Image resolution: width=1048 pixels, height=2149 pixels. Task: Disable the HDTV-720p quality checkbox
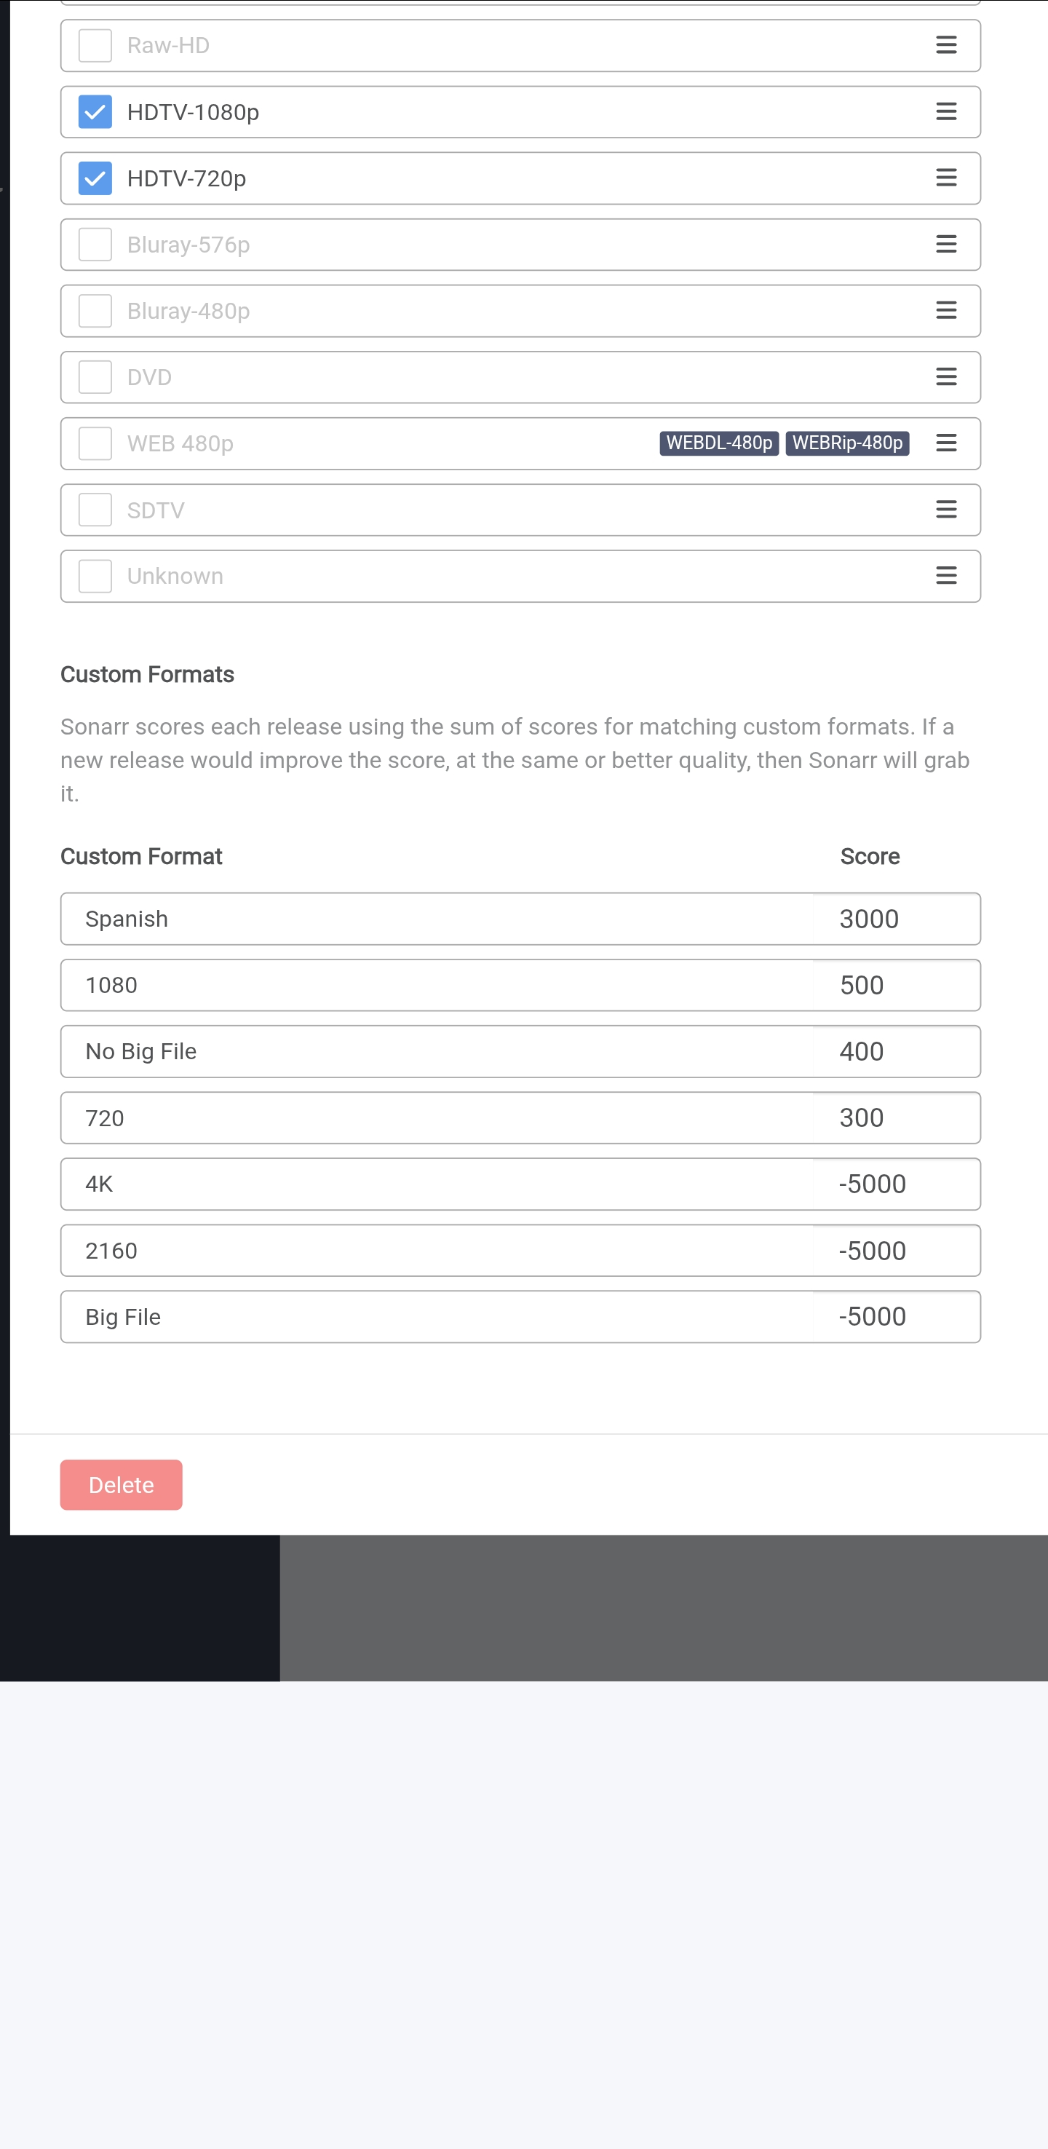pos(95,178)
